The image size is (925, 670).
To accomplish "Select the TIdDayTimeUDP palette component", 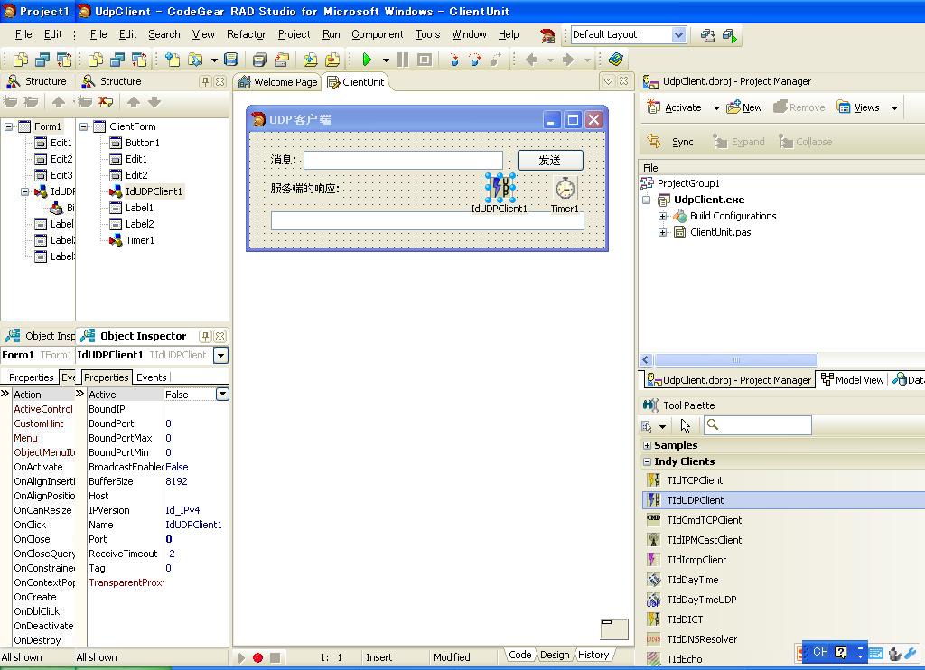I will point(701,600).
